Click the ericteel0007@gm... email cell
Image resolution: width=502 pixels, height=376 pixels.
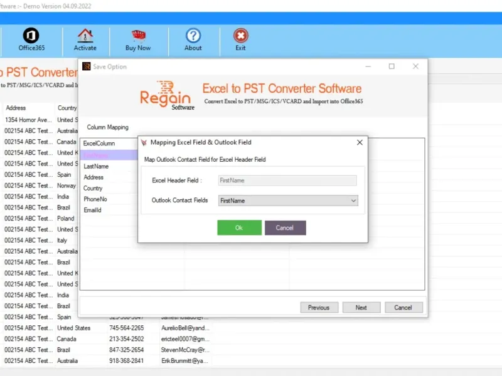(185, 338)
